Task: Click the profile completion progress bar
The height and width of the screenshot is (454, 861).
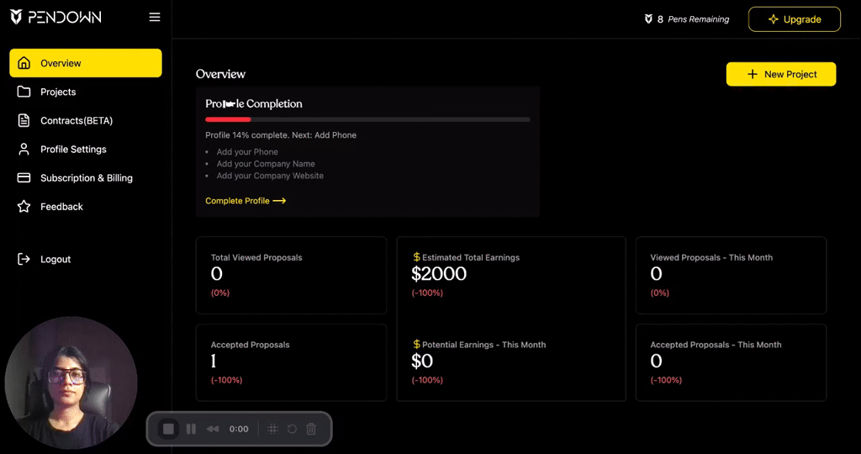Action: tap(367, 119)
